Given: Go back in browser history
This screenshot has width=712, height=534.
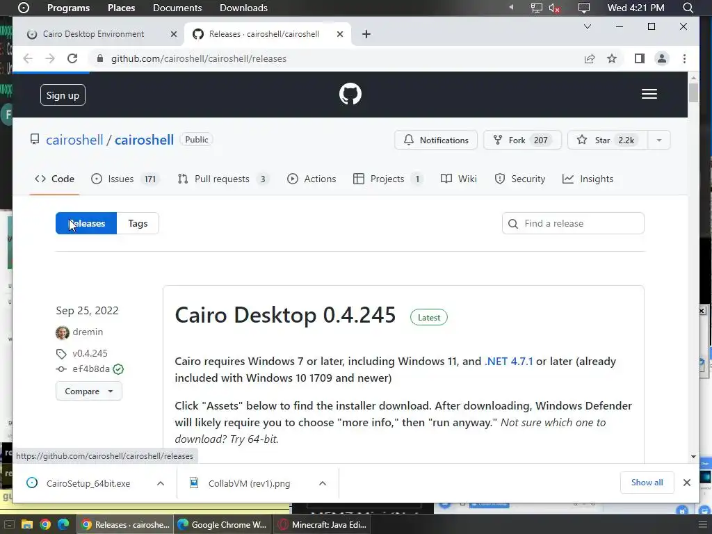Looking at the screenshot, I should tap(28, 58).
